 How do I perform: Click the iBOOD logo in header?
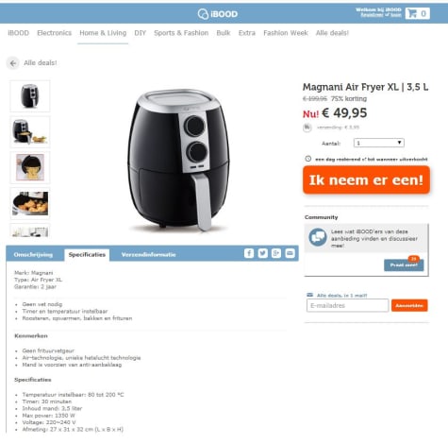coord(218,14)
